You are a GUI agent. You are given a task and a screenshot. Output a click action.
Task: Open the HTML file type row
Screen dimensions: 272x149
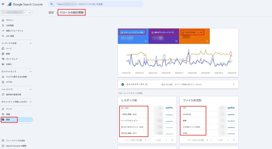(209, 133)
